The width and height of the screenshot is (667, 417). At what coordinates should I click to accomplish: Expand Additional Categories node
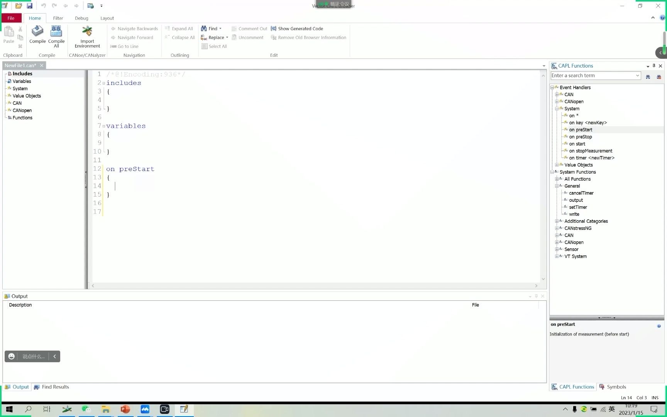pos(557,221)
